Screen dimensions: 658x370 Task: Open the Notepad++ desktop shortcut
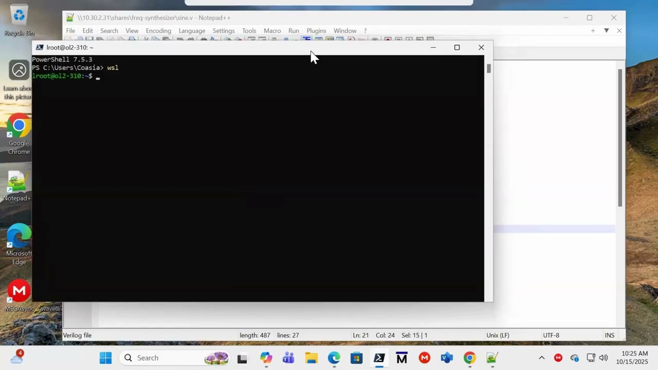pyautogui.click(x=18, y=186)
